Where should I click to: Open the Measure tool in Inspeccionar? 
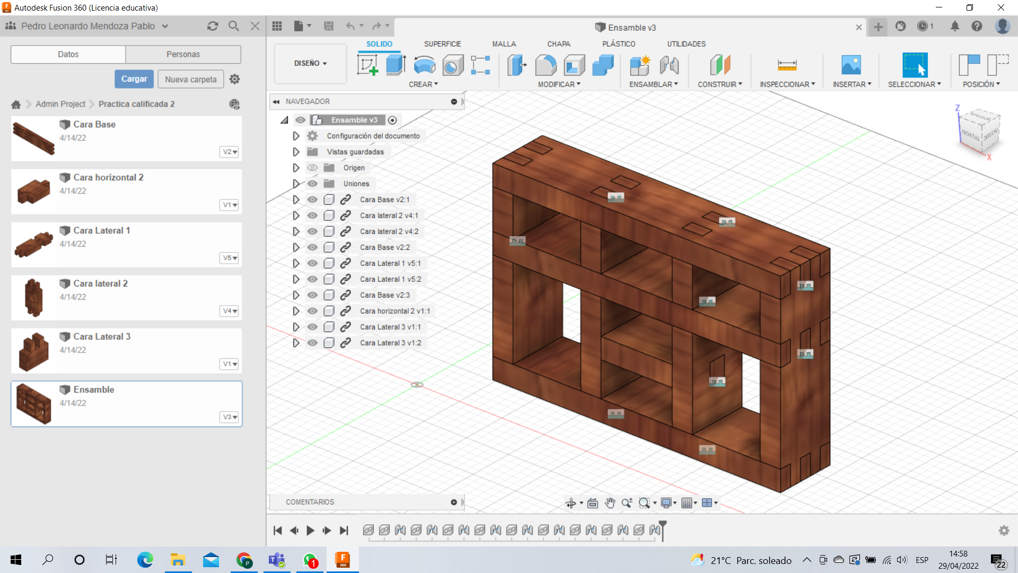tap(787, 65)
